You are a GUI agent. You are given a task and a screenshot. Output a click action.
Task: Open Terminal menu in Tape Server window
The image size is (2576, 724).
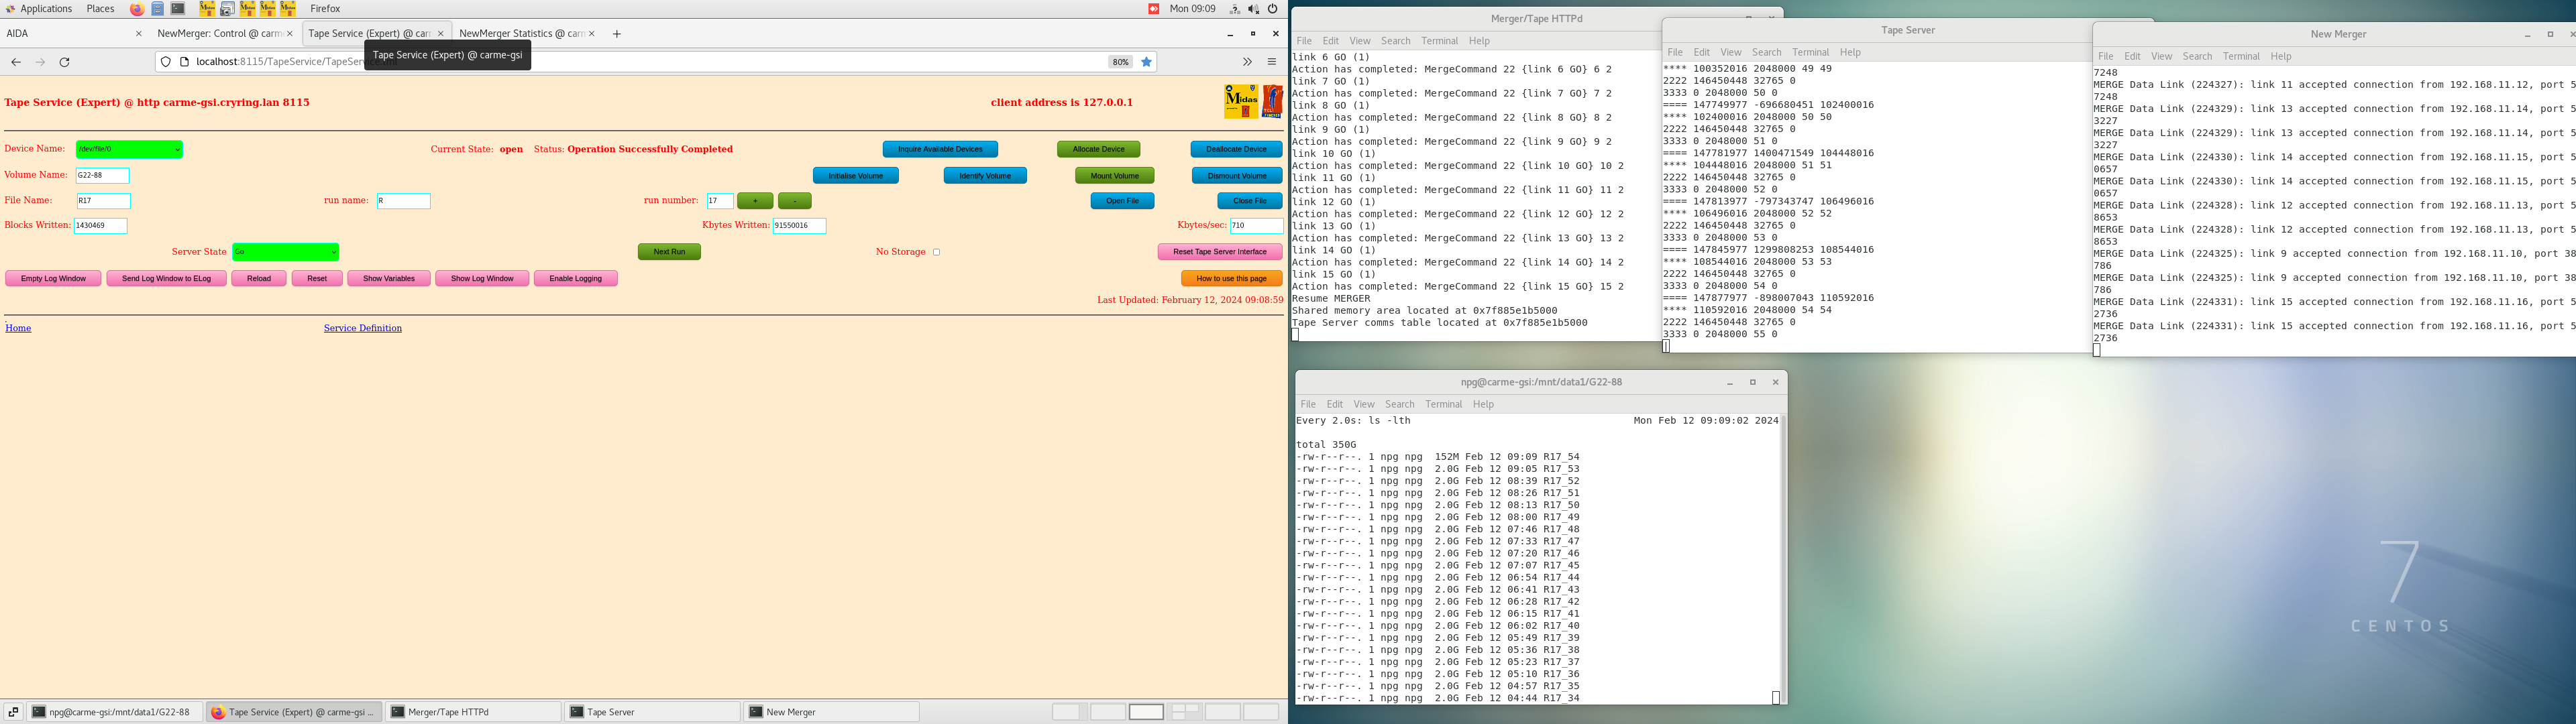click(x=1810, y=52)
